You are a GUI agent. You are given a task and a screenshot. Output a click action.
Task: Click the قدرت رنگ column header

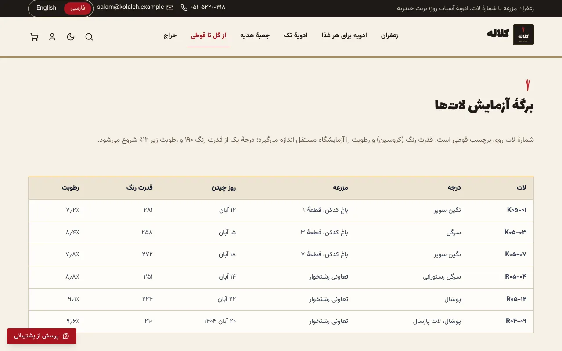140,188
